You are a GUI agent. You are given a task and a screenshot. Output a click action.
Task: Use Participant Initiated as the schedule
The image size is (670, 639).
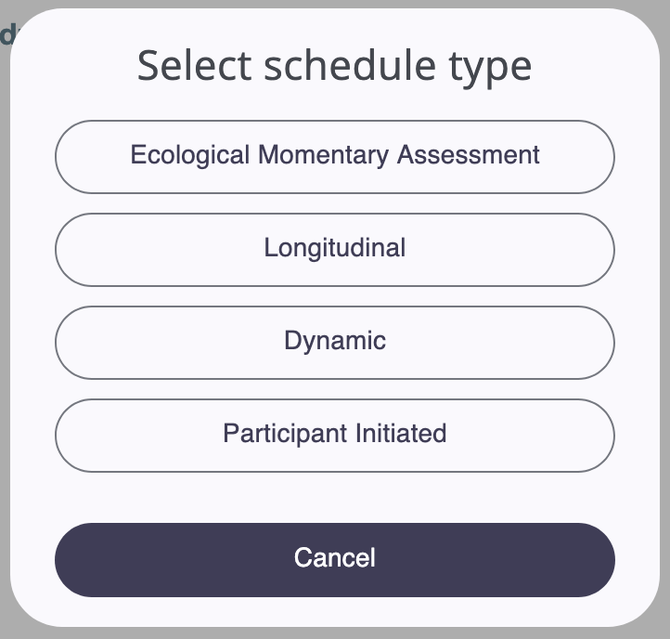click(x=335, y=436)
